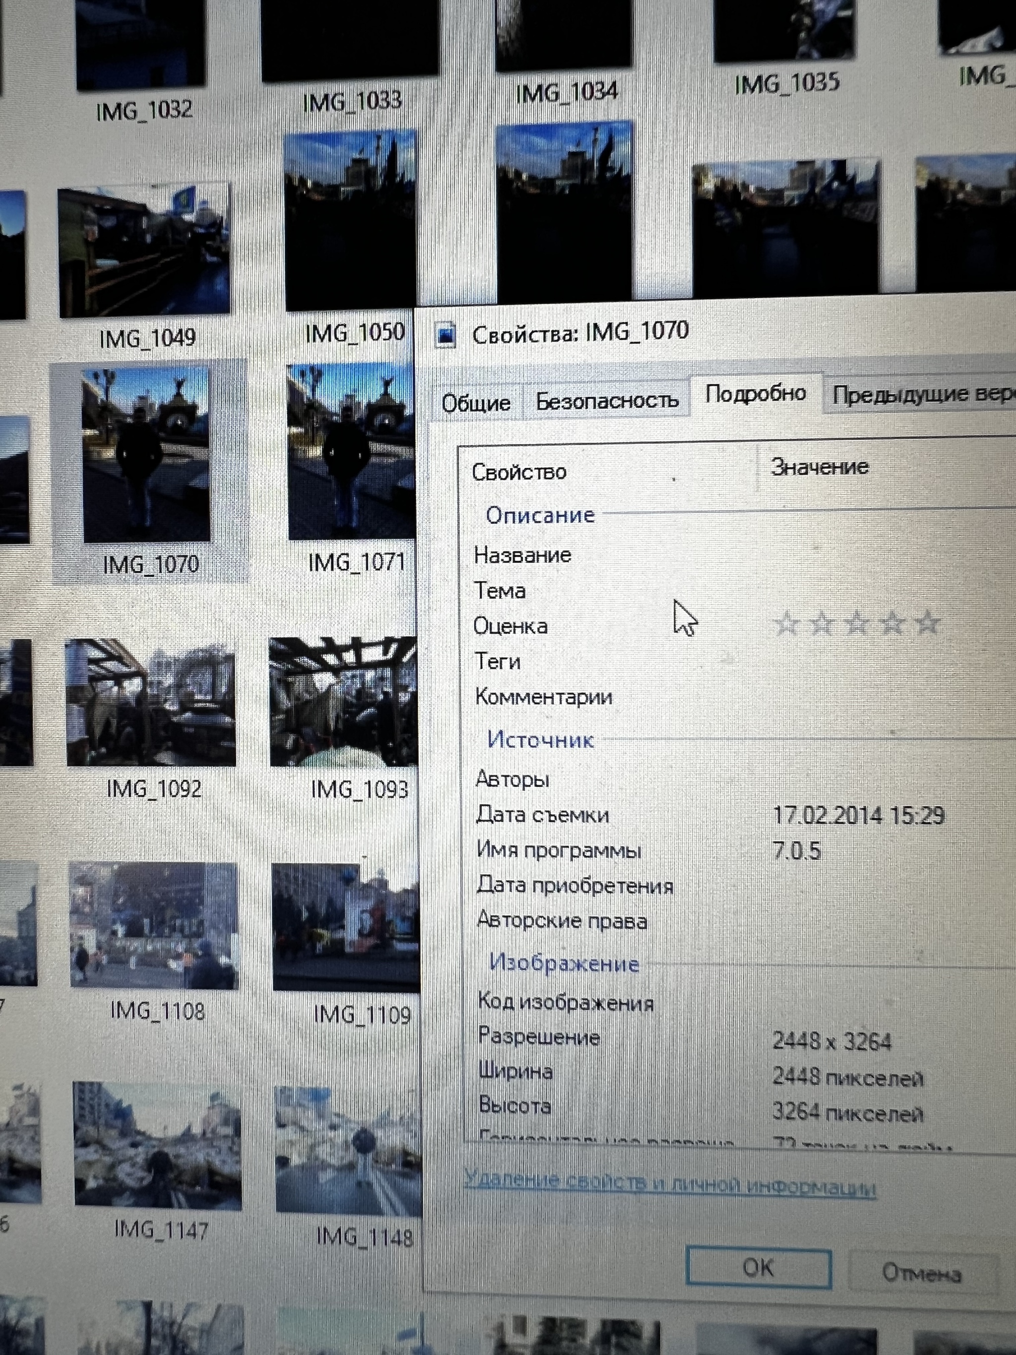The image size is (1016, 1355).
Task: Open the Безопасность tab
Action: click(607, 400)
